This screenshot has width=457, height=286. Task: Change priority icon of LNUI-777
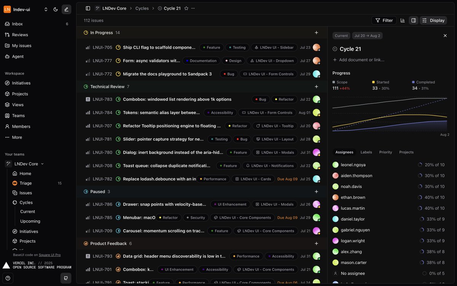click(x=88, y=61)
